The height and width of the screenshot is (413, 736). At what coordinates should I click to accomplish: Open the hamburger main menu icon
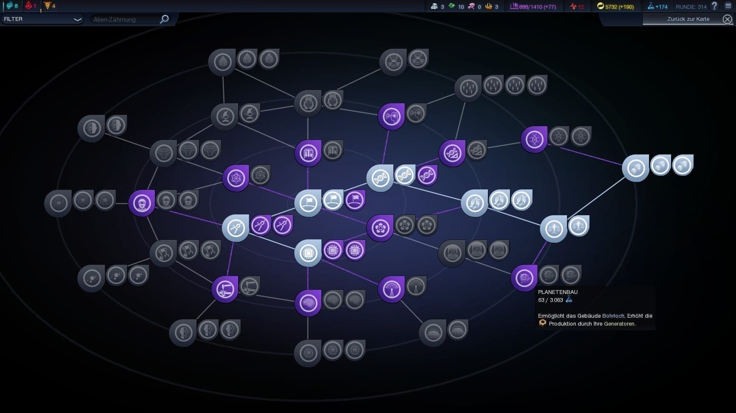pos(728,6)
